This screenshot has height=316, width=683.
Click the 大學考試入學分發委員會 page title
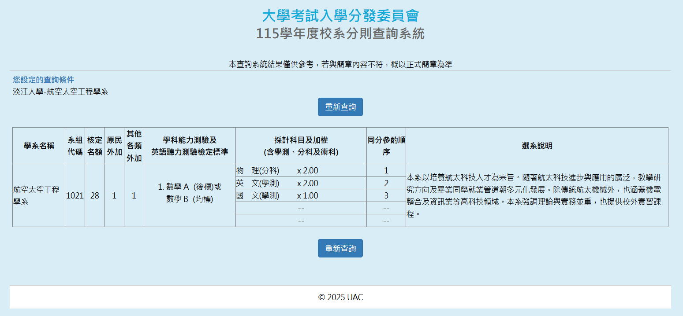(x=340, y=16)
